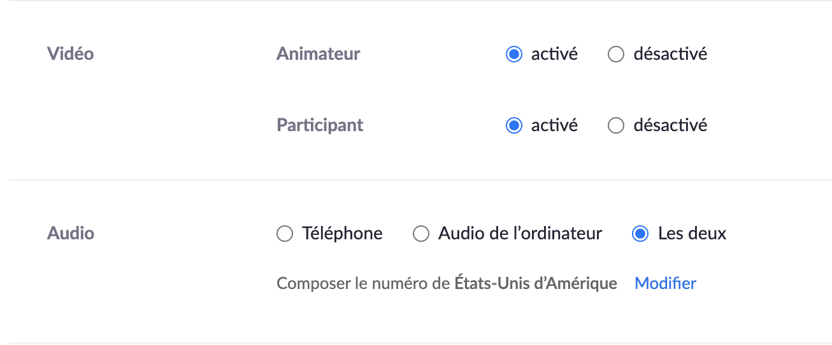Viewport: 832px width, 345px height.
Task: Select the Animateur video désactivé radio circle
Action: [x=615, y=54]
